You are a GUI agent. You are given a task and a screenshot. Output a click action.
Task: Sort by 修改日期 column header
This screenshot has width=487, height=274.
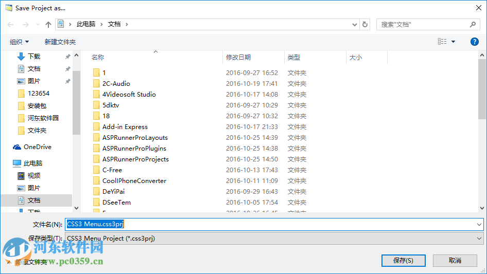tap(238, 58)
